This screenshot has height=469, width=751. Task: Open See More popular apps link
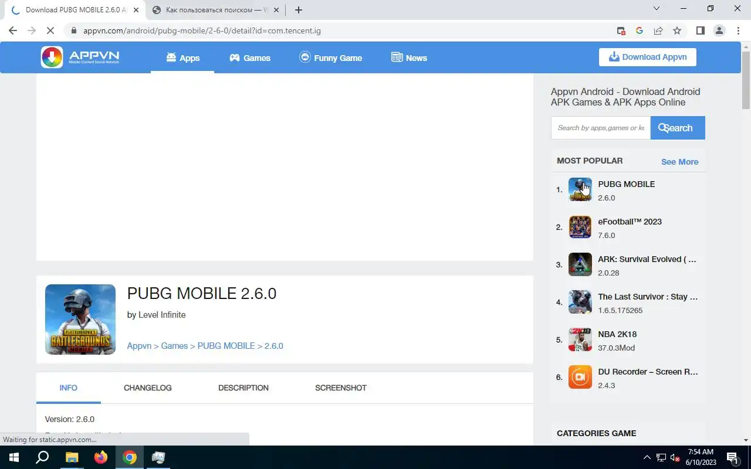pyautogui.click(x=679, y=162)
